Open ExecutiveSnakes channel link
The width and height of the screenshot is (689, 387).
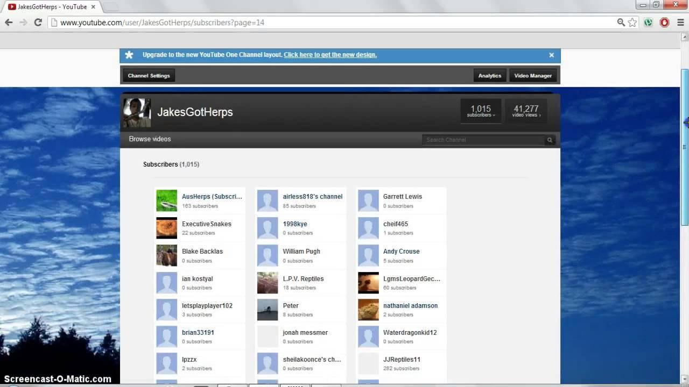click(207, 224)
